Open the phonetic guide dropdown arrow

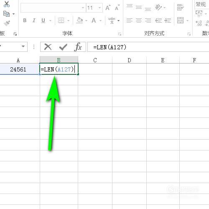coord(119,20)
